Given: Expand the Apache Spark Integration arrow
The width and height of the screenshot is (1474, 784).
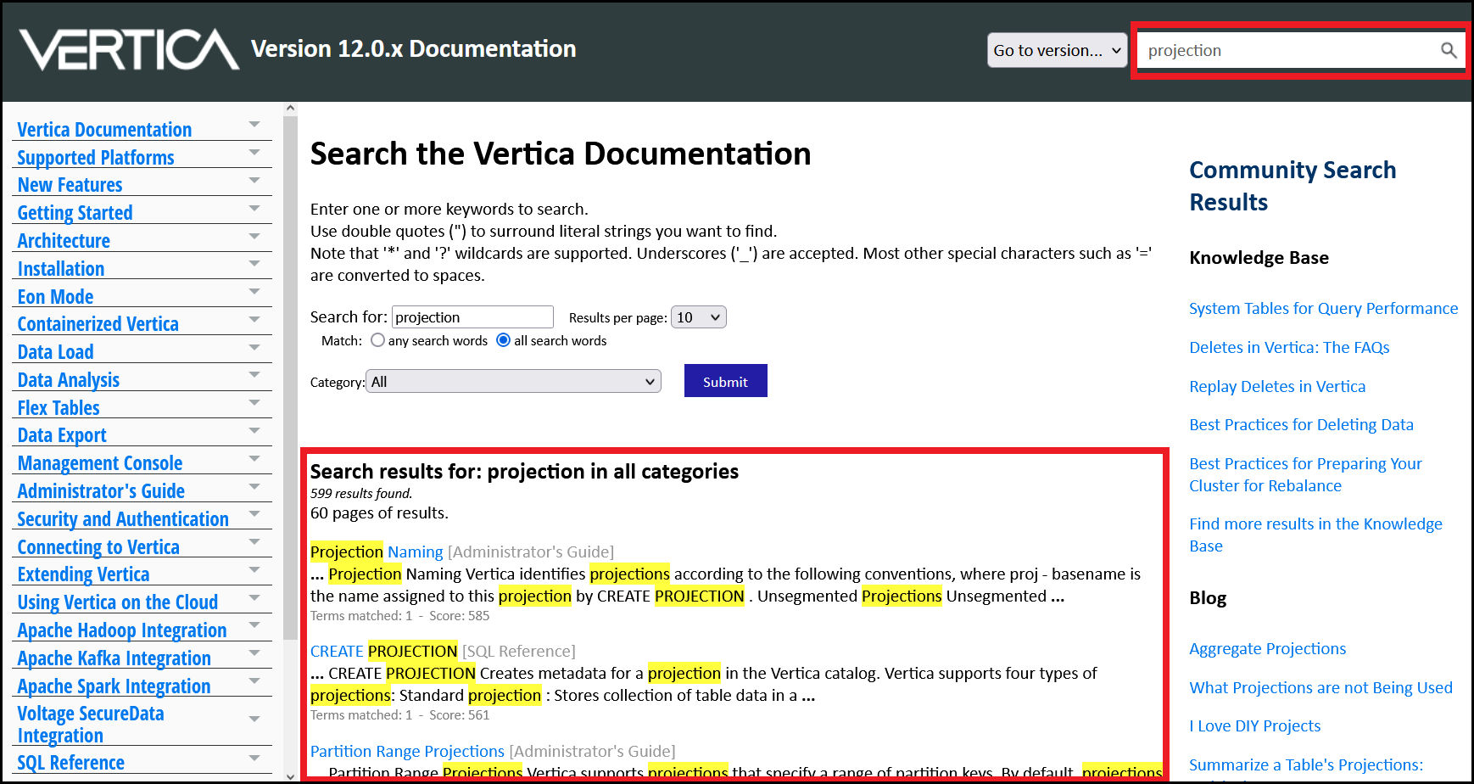Looking at the screenshot, I should tap(254, 681).
